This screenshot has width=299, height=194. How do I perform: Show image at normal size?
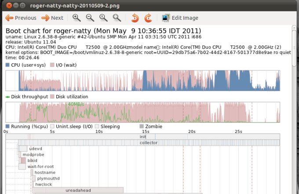(103, 18)
